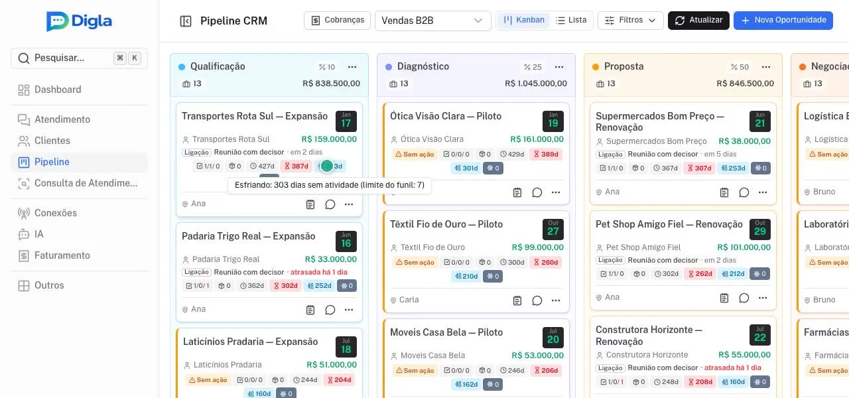This screenshot has height=398, width=849.
Task: Open more options on Supermercados Bom Preço card
Action: 763,192
